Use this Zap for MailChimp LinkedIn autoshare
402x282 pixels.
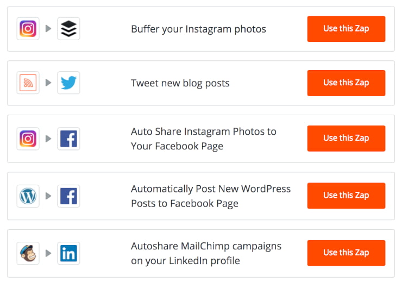click(346, 253)
